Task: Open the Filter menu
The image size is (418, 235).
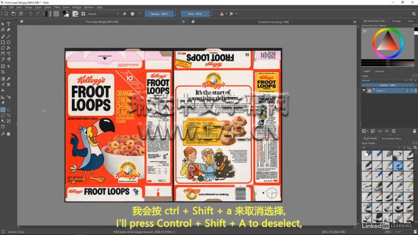Action: (x=57, y=7)
